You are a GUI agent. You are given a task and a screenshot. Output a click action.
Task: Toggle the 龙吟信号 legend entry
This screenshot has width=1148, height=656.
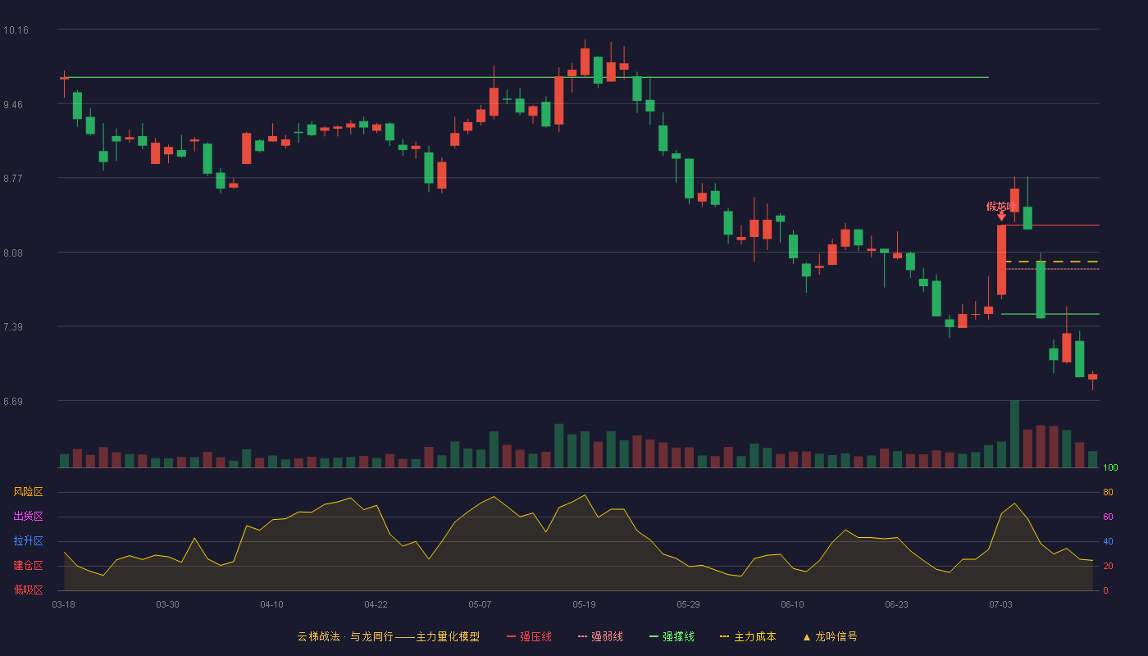tap(830, 636)
